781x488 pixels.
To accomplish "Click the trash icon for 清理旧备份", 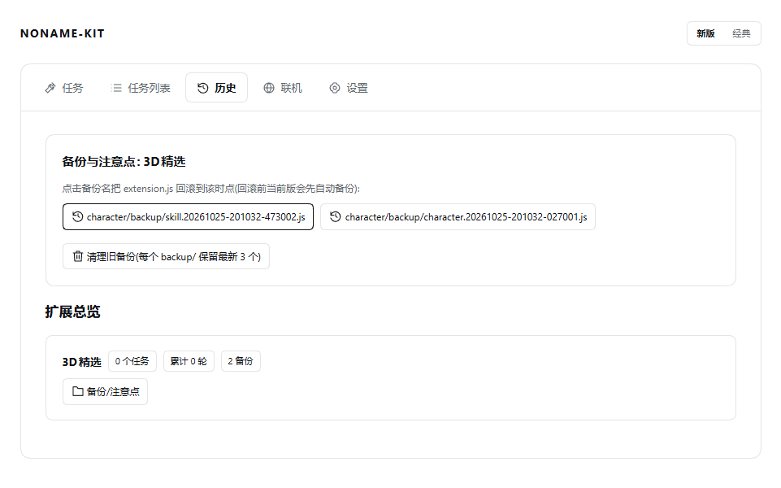I will 78,256.
